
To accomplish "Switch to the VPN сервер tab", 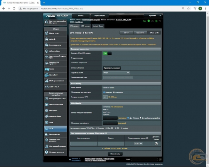I will [74, 26].
